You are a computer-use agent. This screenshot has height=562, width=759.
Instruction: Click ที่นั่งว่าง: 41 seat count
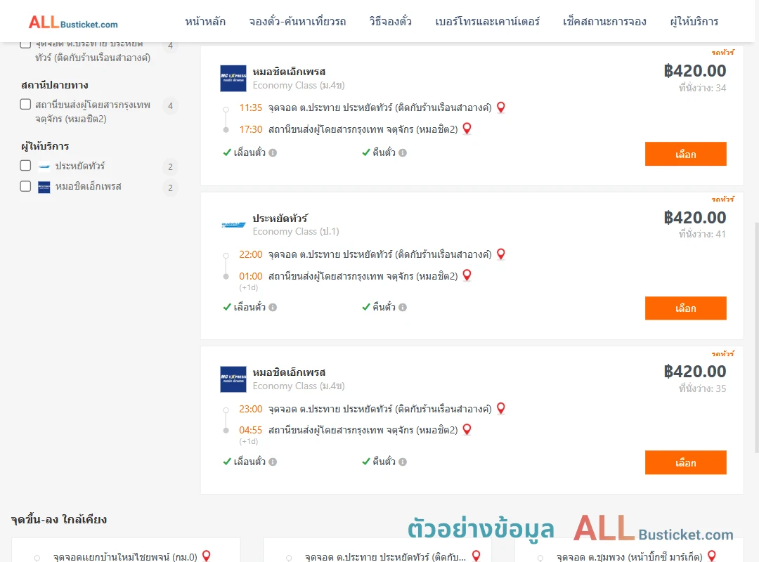pos(702,234)
